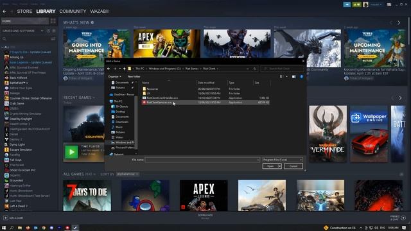
Task: Toggle the ready-to-play filter icon
Action: click(x=54, y=31)
